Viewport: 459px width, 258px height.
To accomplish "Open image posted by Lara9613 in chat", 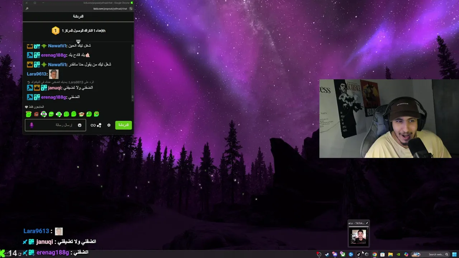I will click(53, 74).
